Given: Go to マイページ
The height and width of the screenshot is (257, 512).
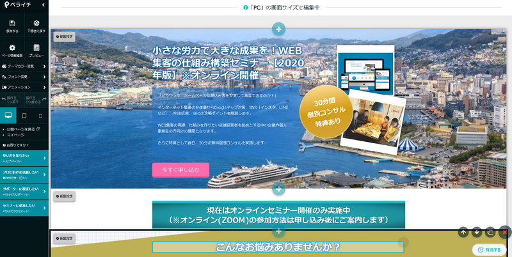Looking at the screenshot, I should [x=15, y=135].
